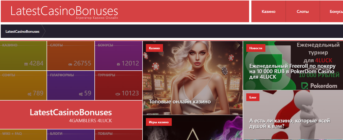Open the Казино menu item
The height and width of the screenshot is (140, 343).
click(269, 12)
